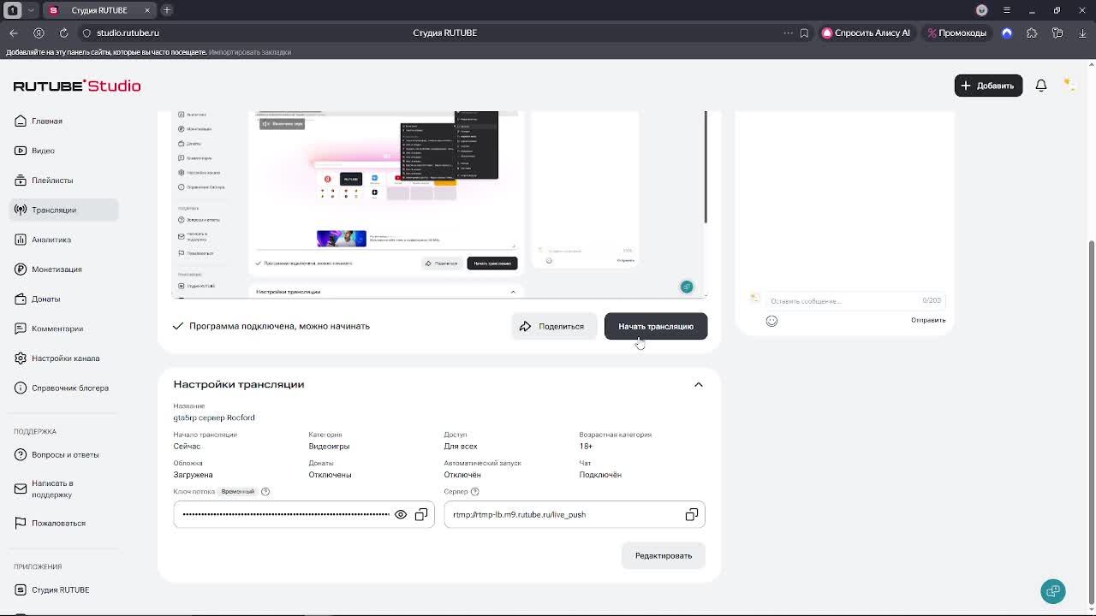Viewport: 1096px width, 616px height.
Task: Click Отправить in chat
Action: coord(928,320)
